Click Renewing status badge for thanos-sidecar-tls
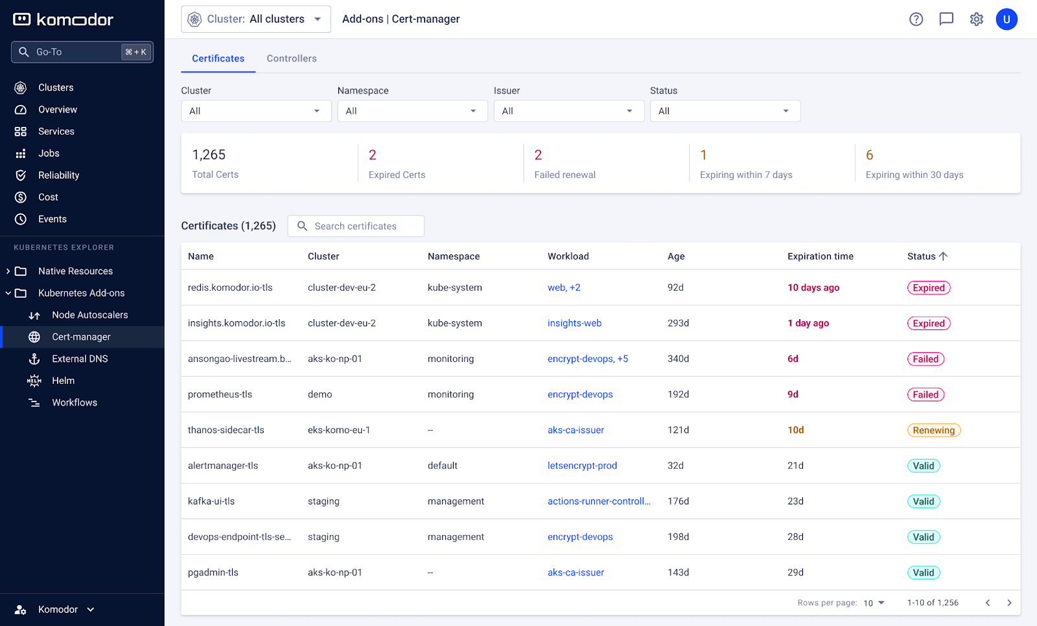Image resolution: width=1037 pixels, height=626 pixels. click(934, 430)
